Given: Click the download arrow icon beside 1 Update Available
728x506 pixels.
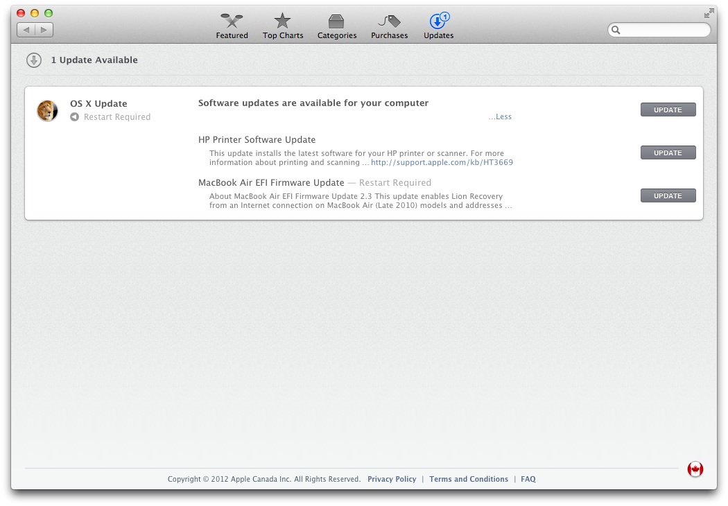Looking at the screenshot, I should click(34, 60).
